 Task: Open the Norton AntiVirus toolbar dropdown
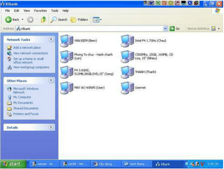click(x=219, y=29)
